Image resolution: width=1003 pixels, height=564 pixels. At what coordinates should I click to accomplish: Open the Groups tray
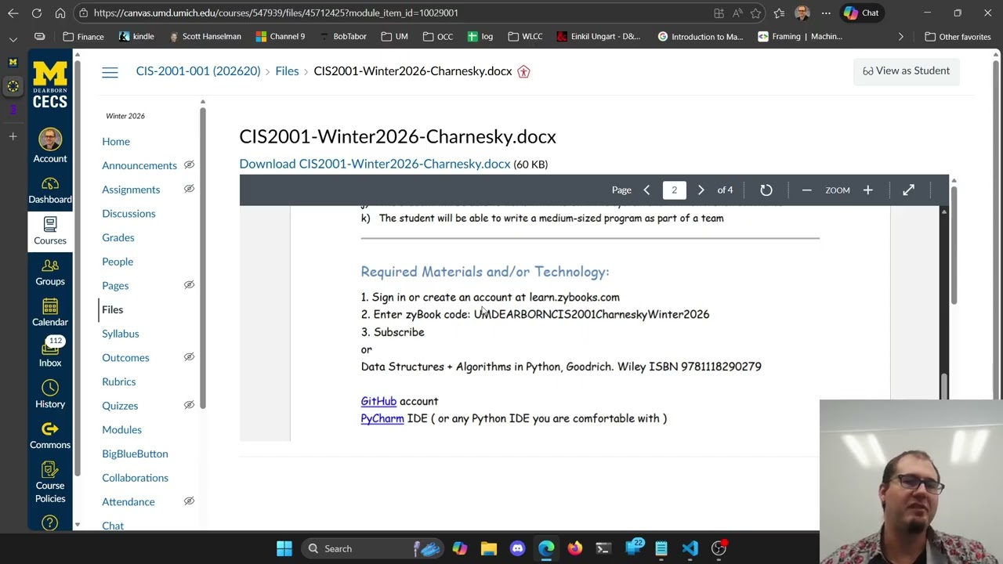pyautogui.click(x=50, y=272)
